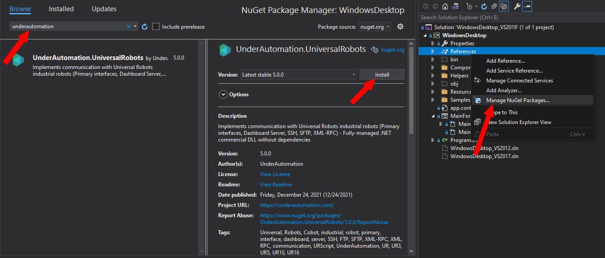
Task: Click the References node icon
Action: pos(445,52)
